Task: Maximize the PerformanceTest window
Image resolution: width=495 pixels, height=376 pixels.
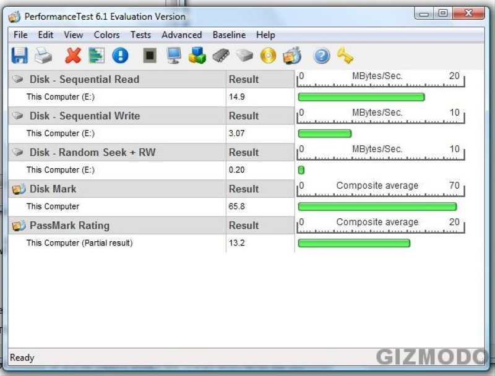Action: pos(443,13)
